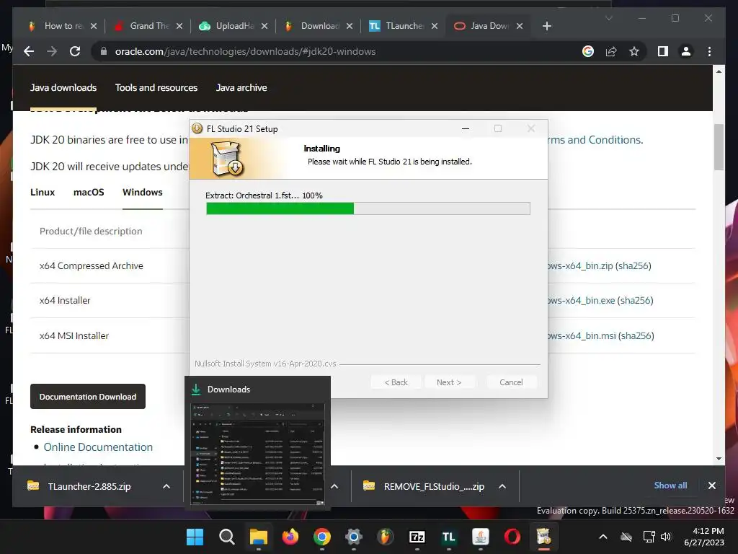The image size is (738, 554).
Task: Download the x64 bin.exe installer link
Action: (x=582, y=301)
